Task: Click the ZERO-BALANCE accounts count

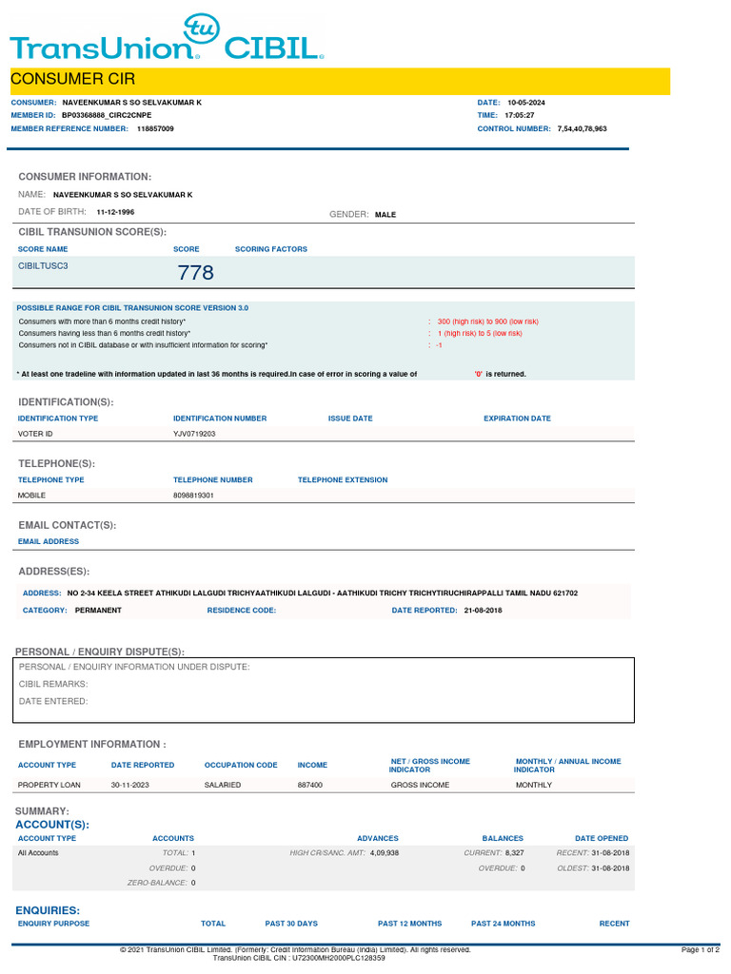Action: tap(193, 883)
